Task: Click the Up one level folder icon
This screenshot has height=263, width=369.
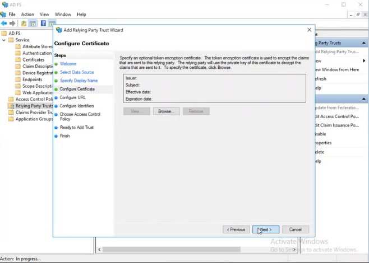Action: click(x=24, y=24)
